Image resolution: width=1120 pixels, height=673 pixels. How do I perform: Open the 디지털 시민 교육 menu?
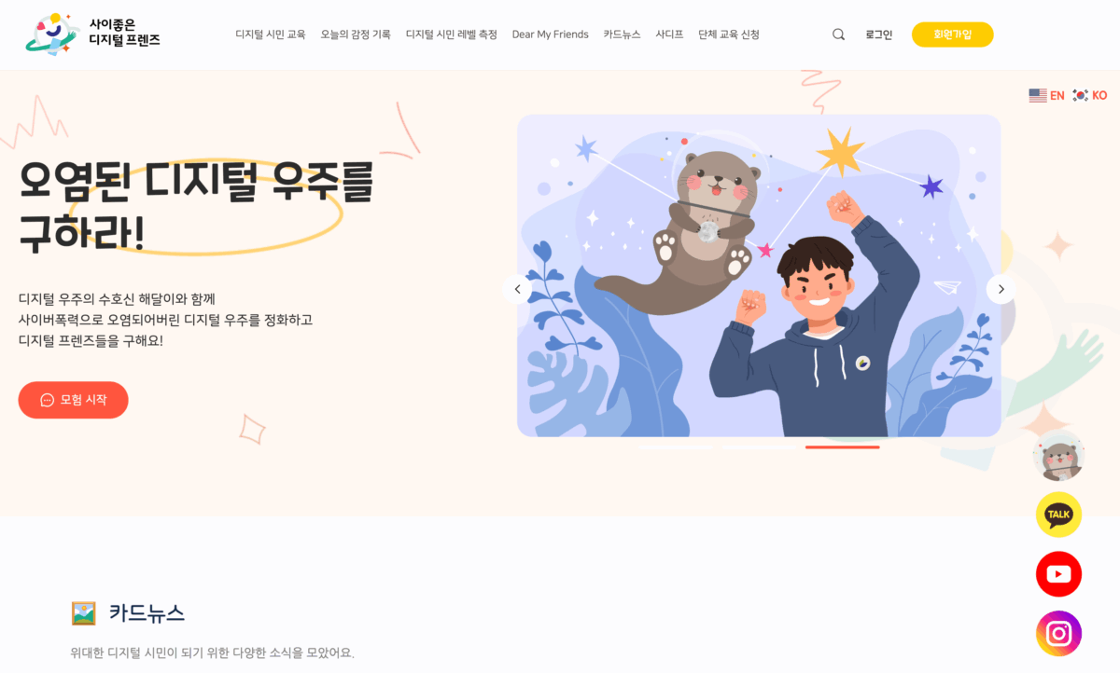coord(271,34)
